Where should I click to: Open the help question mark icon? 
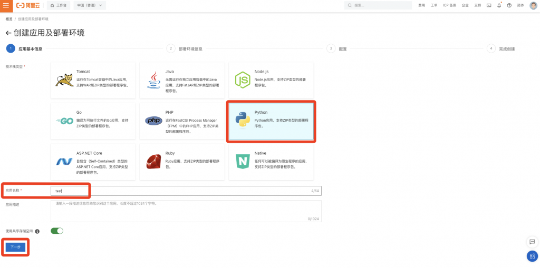point(509,5)
